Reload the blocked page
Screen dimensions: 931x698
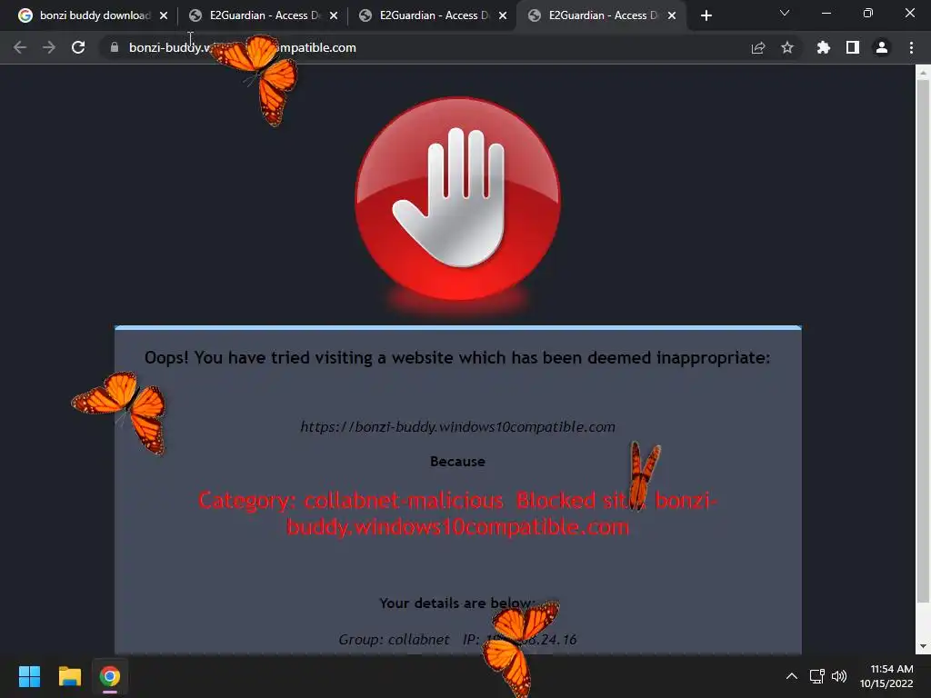pyautogui.click(x=78, y=47)
